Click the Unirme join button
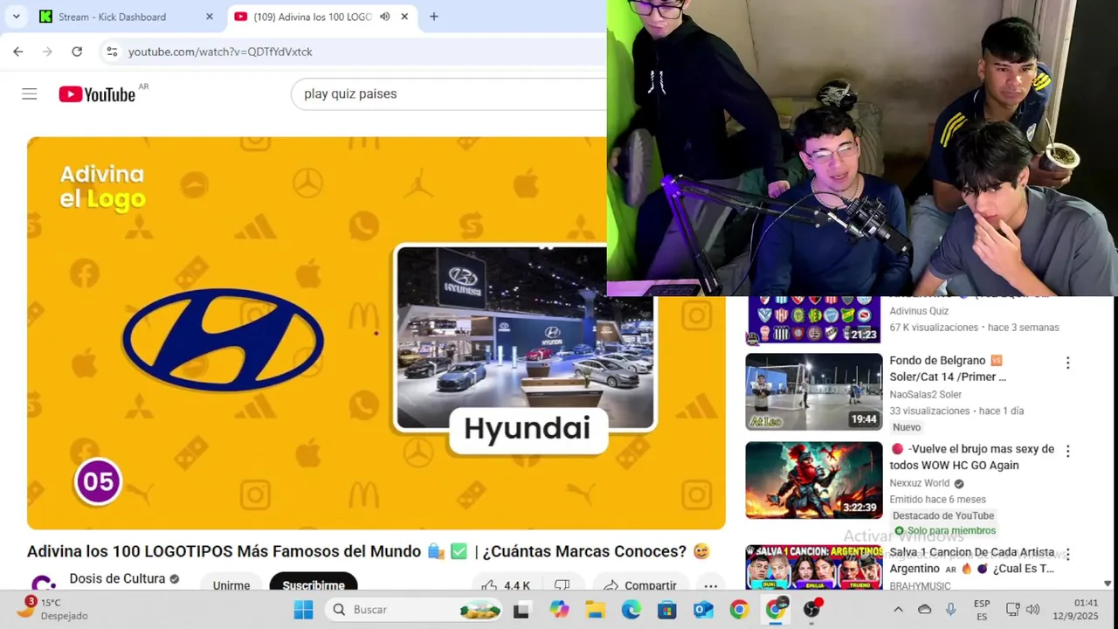The image size is (1118, 629). click(231, 584)
